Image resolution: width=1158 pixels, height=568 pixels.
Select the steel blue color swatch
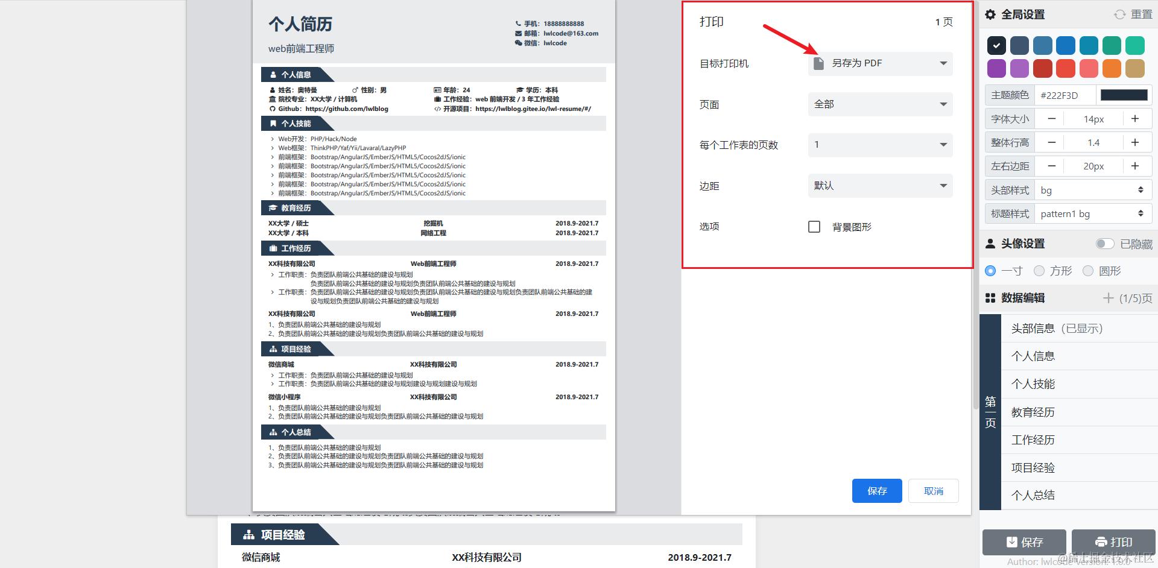point(1042,45)
